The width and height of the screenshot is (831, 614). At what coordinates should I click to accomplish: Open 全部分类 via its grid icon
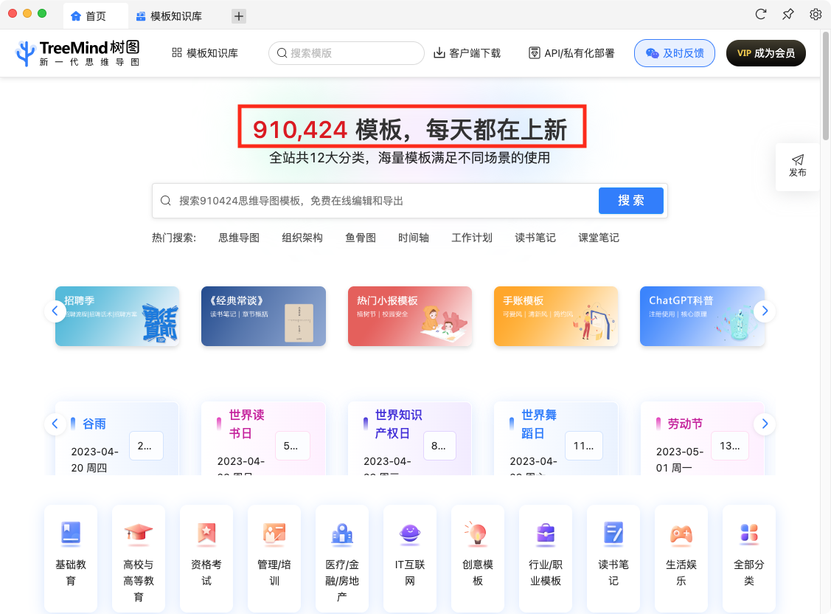[x=749, y=534]
